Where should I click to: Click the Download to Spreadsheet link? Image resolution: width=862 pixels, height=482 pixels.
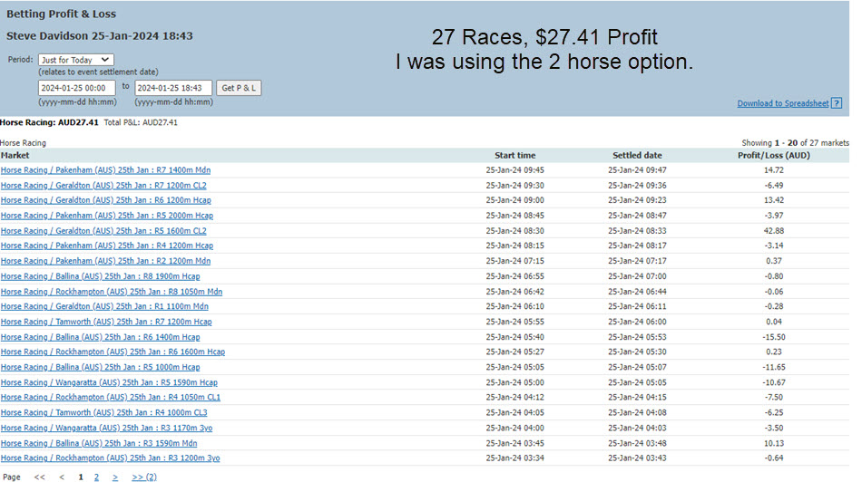782,104
